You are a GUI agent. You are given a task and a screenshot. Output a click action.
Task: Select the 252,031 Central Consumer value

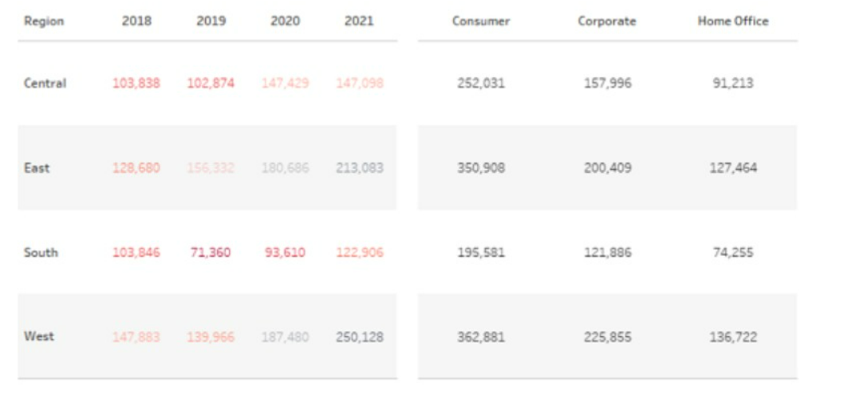pyautogui.click(x=480, y=83)
